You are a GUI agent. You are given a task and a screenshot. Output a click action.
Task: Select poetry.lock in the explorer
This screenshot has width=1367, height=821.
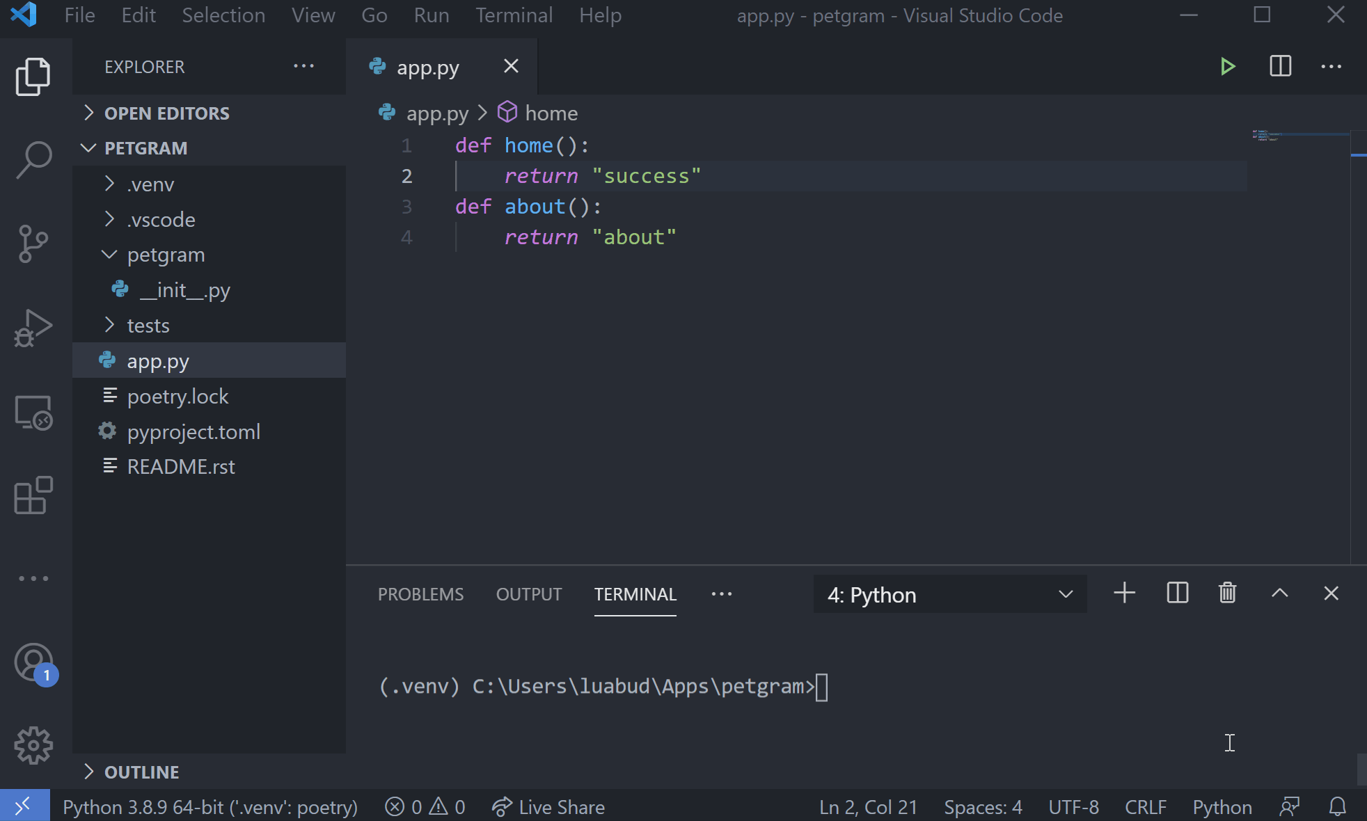[177, 396]
